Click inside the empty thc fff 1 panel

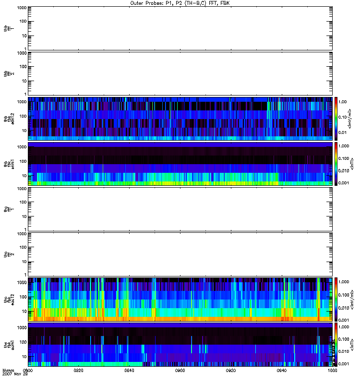point(180,209)
